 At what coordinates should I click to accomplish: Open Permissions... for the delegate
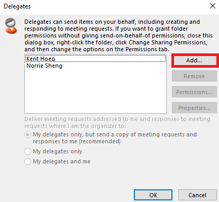coord(194,92)
